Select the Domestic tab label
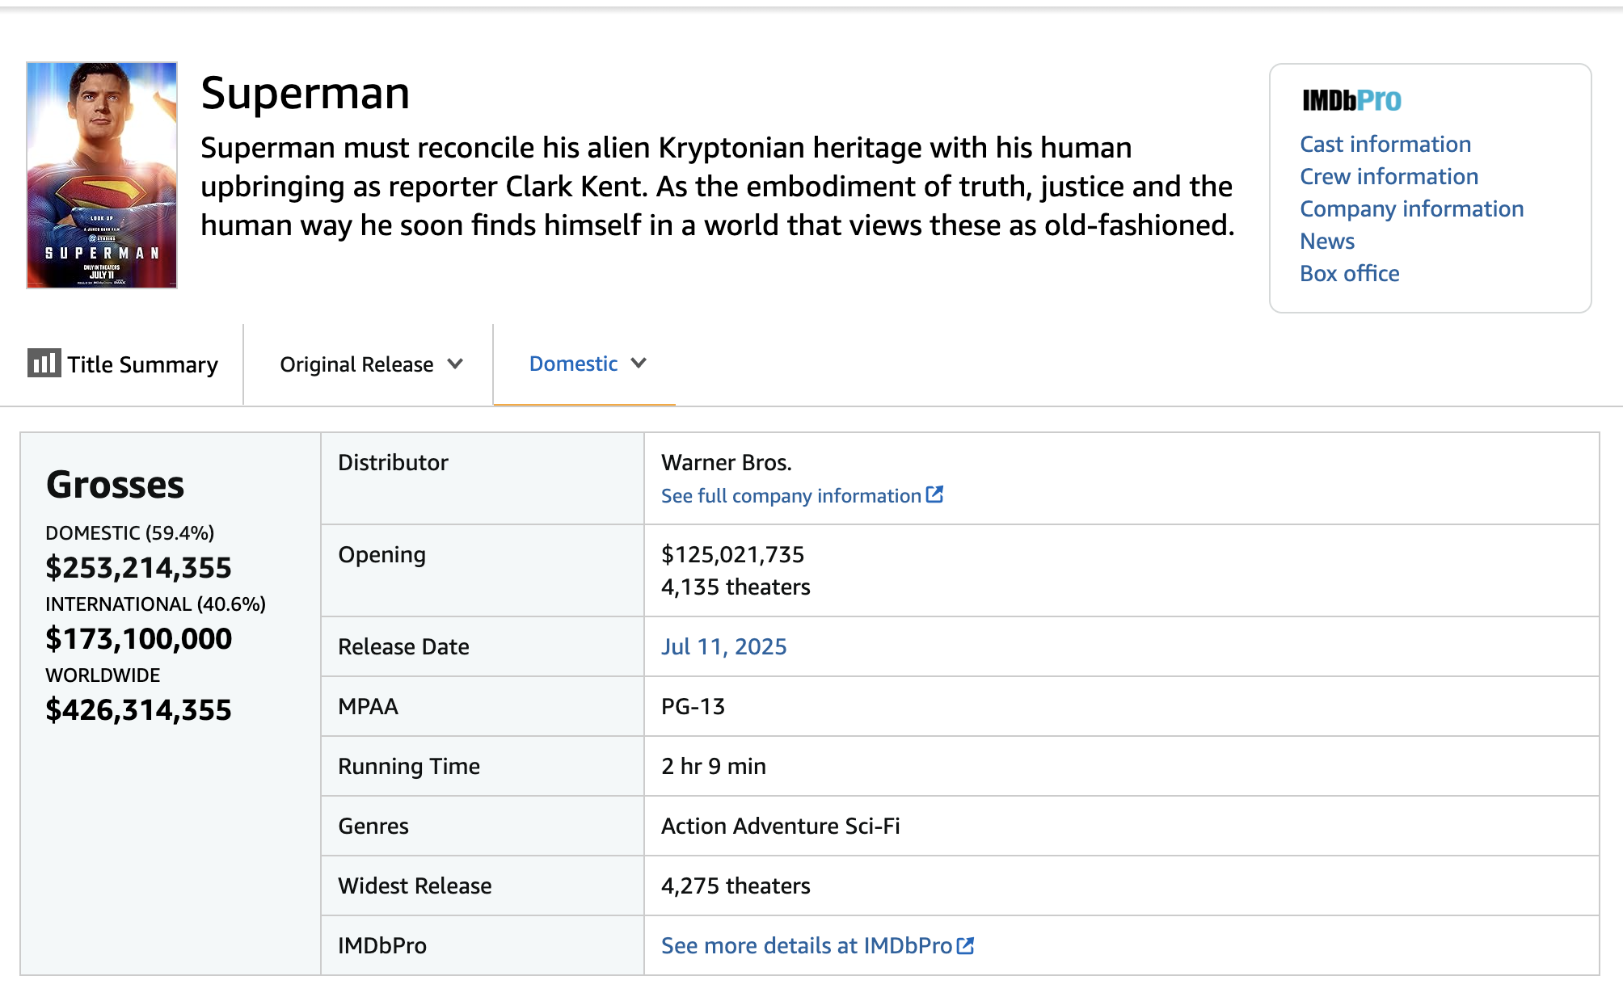Viewport: 1623px width, 997px height. click(x=573, y=364)
